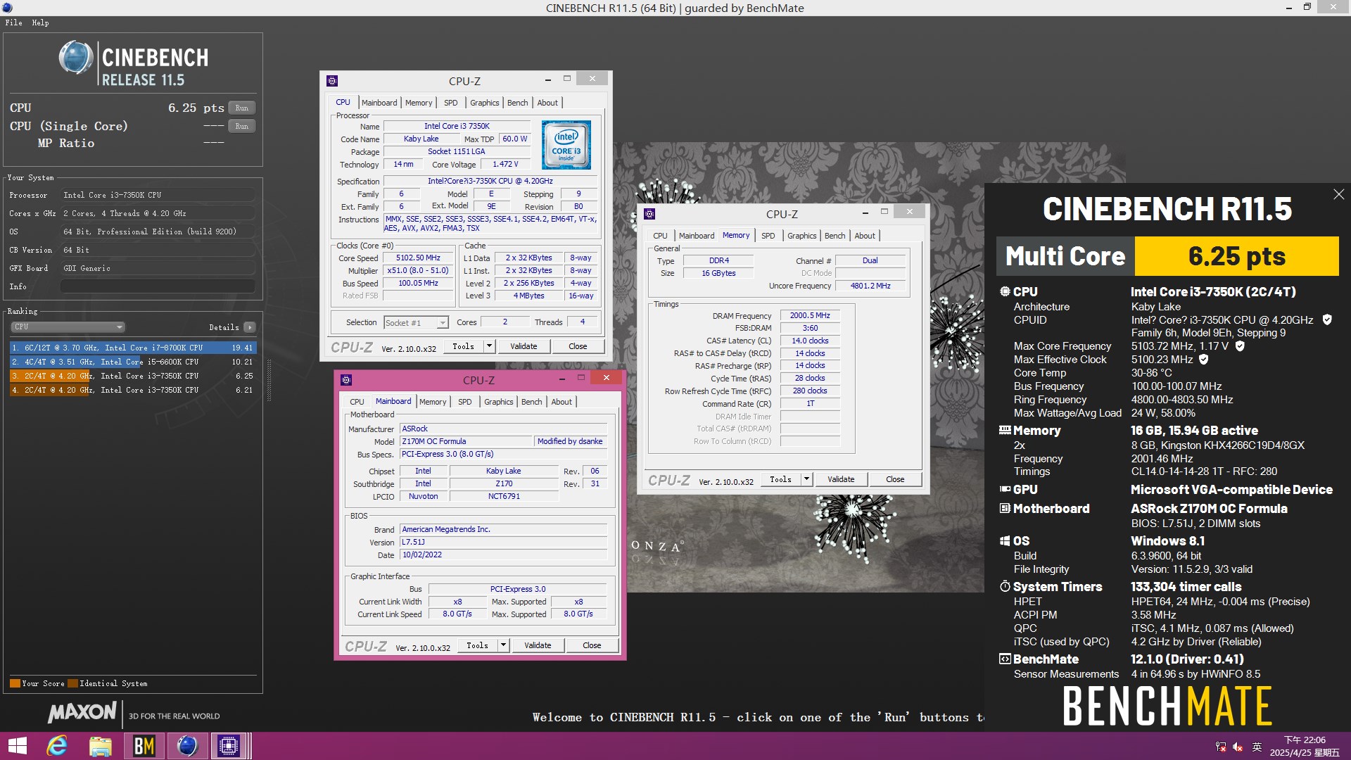Switch to CPU tab in Memory CPU-Z window
Screen dimensions: 1351x760
pyautogui.click(x=660, y=236)
